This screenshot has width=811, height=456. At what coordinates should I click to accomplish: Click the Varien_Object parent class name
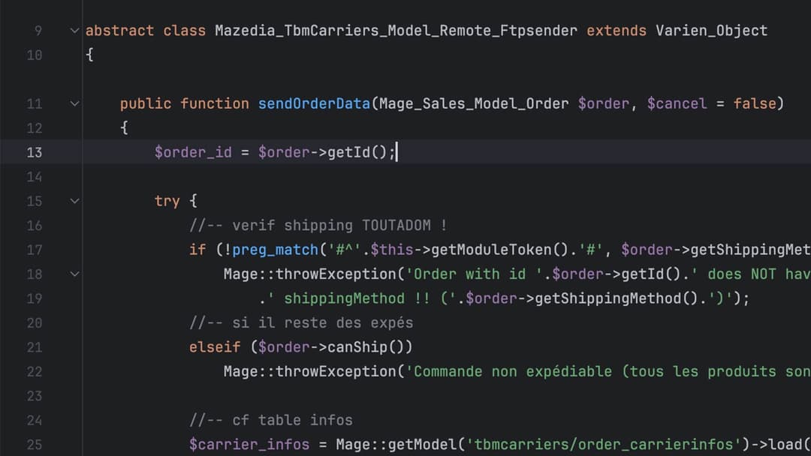click(x=711, y=31)
